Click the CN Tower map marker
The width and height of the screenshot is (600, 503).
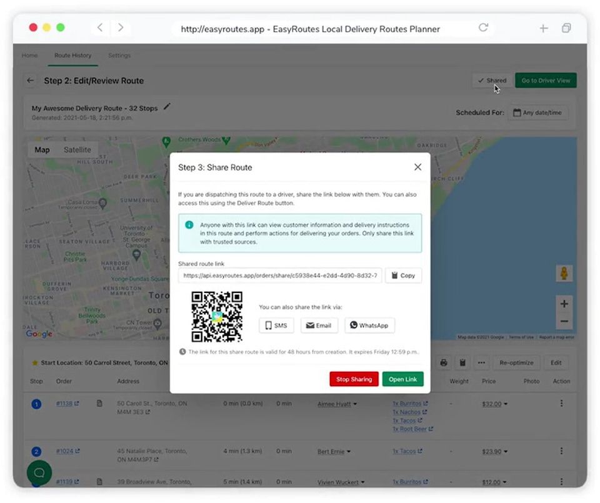[157, 324]
